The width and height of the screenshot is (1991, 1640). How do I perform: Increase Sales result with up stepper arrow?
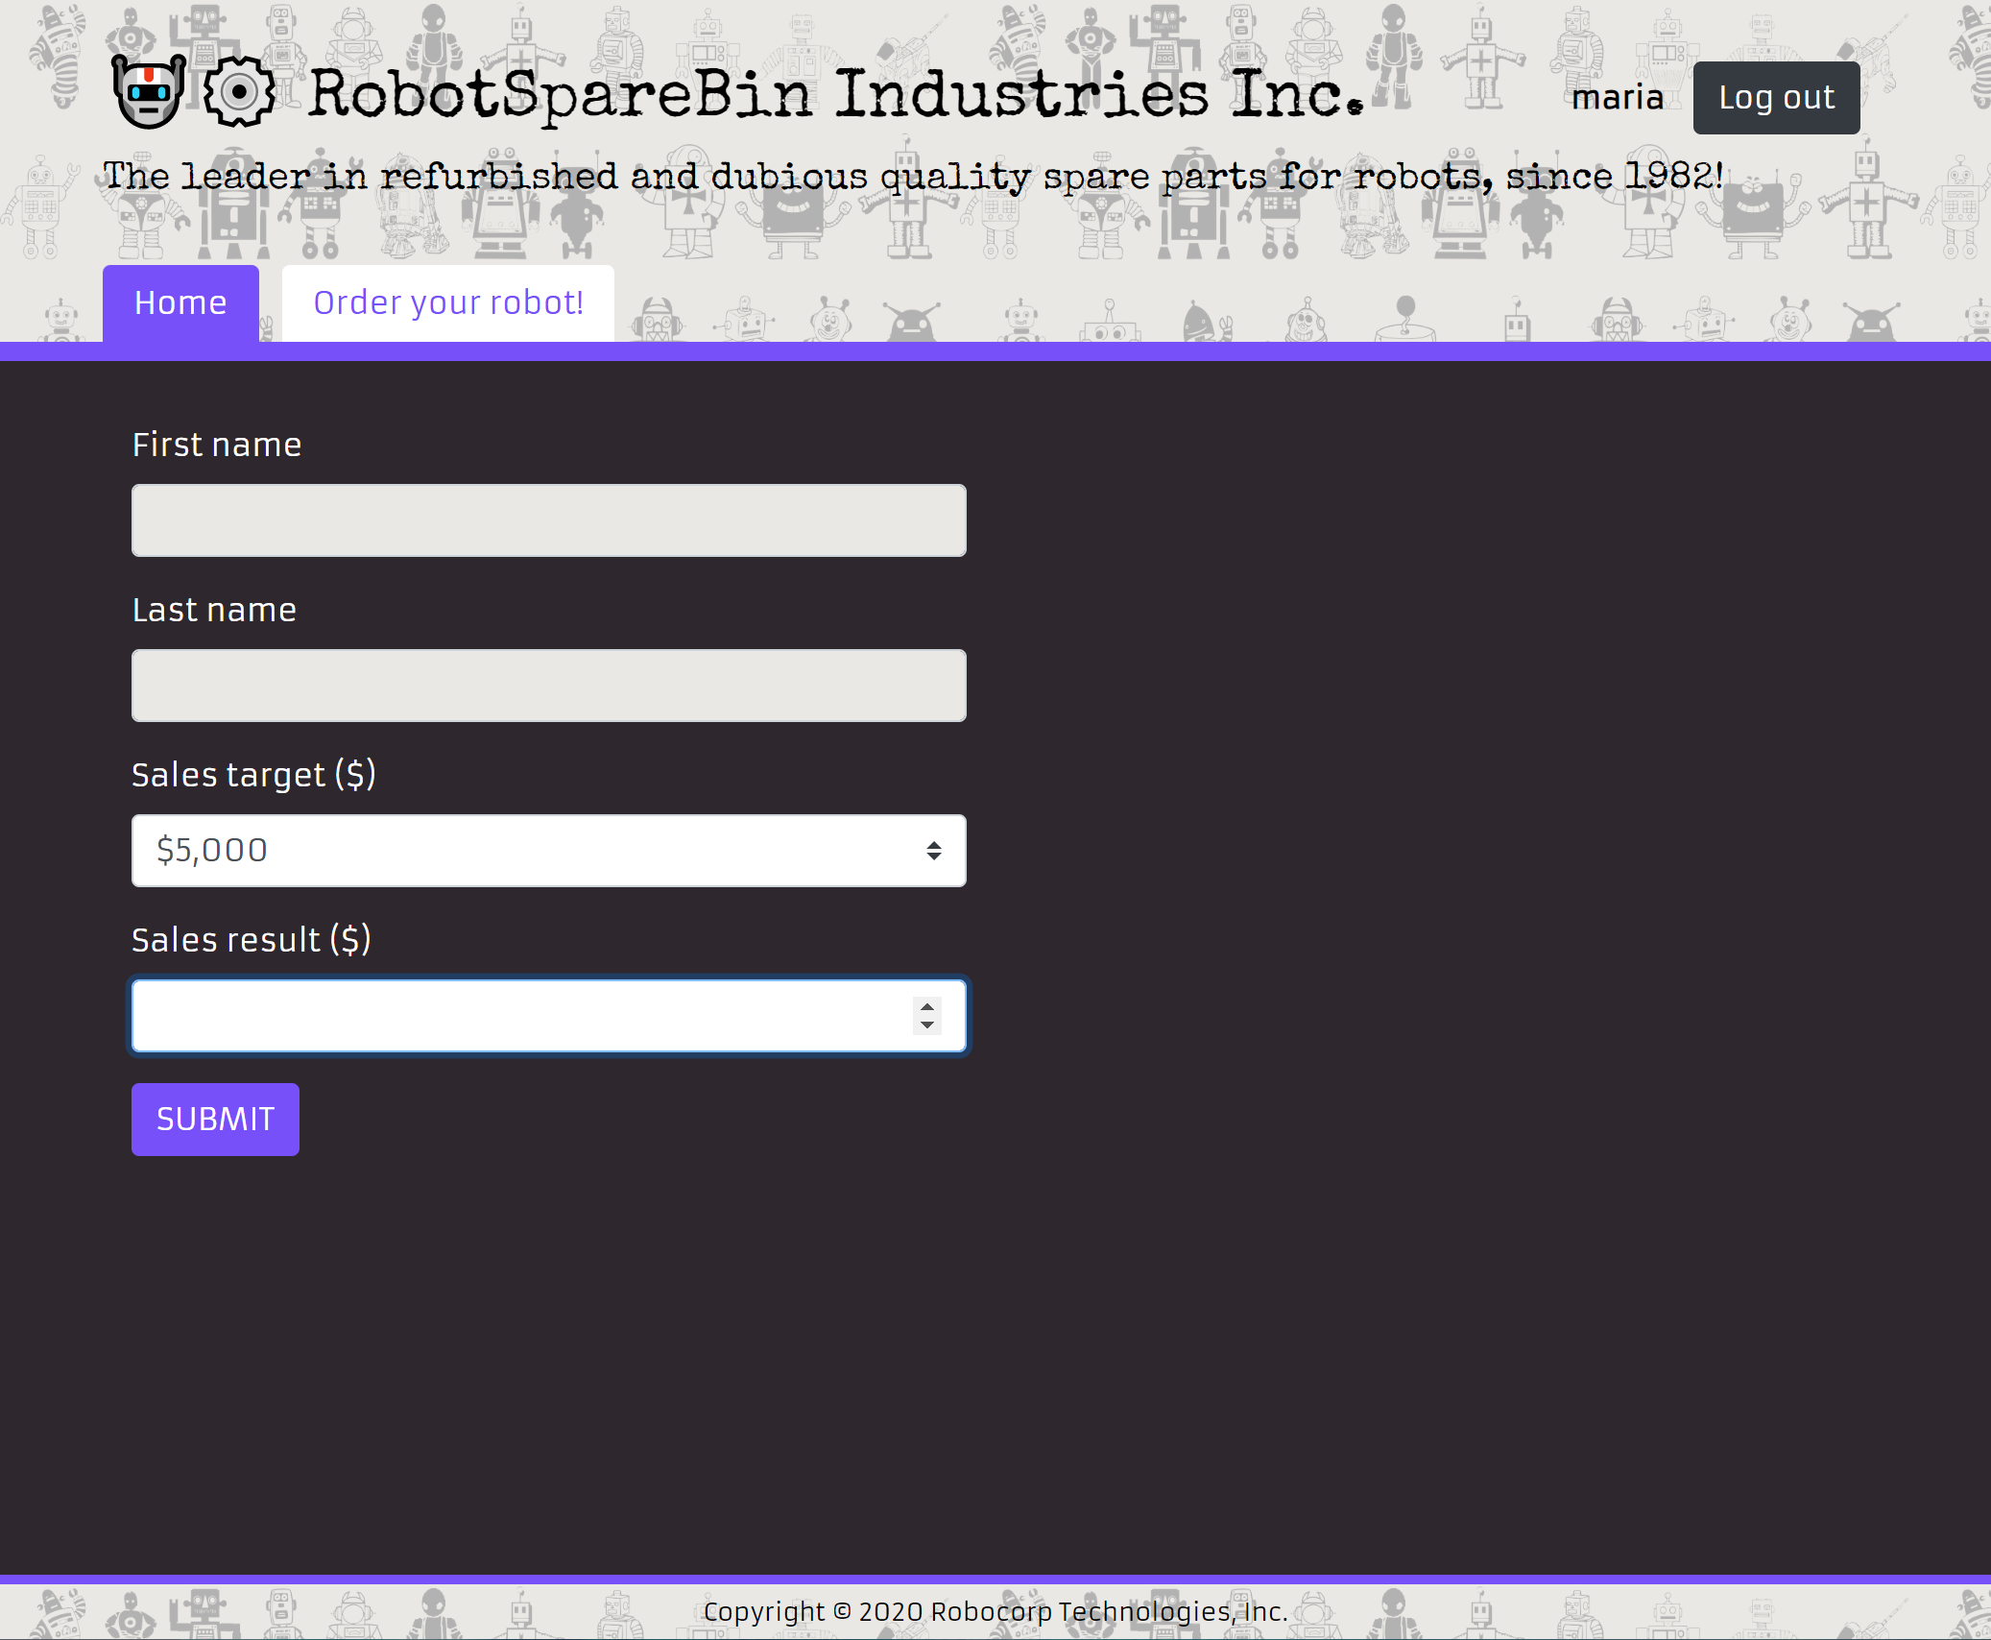pyautogui.click(x=926, y=1006)
